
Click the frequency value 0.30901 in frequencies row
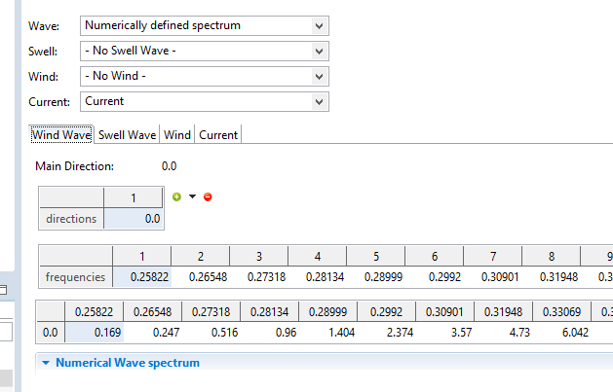[493, 277]
